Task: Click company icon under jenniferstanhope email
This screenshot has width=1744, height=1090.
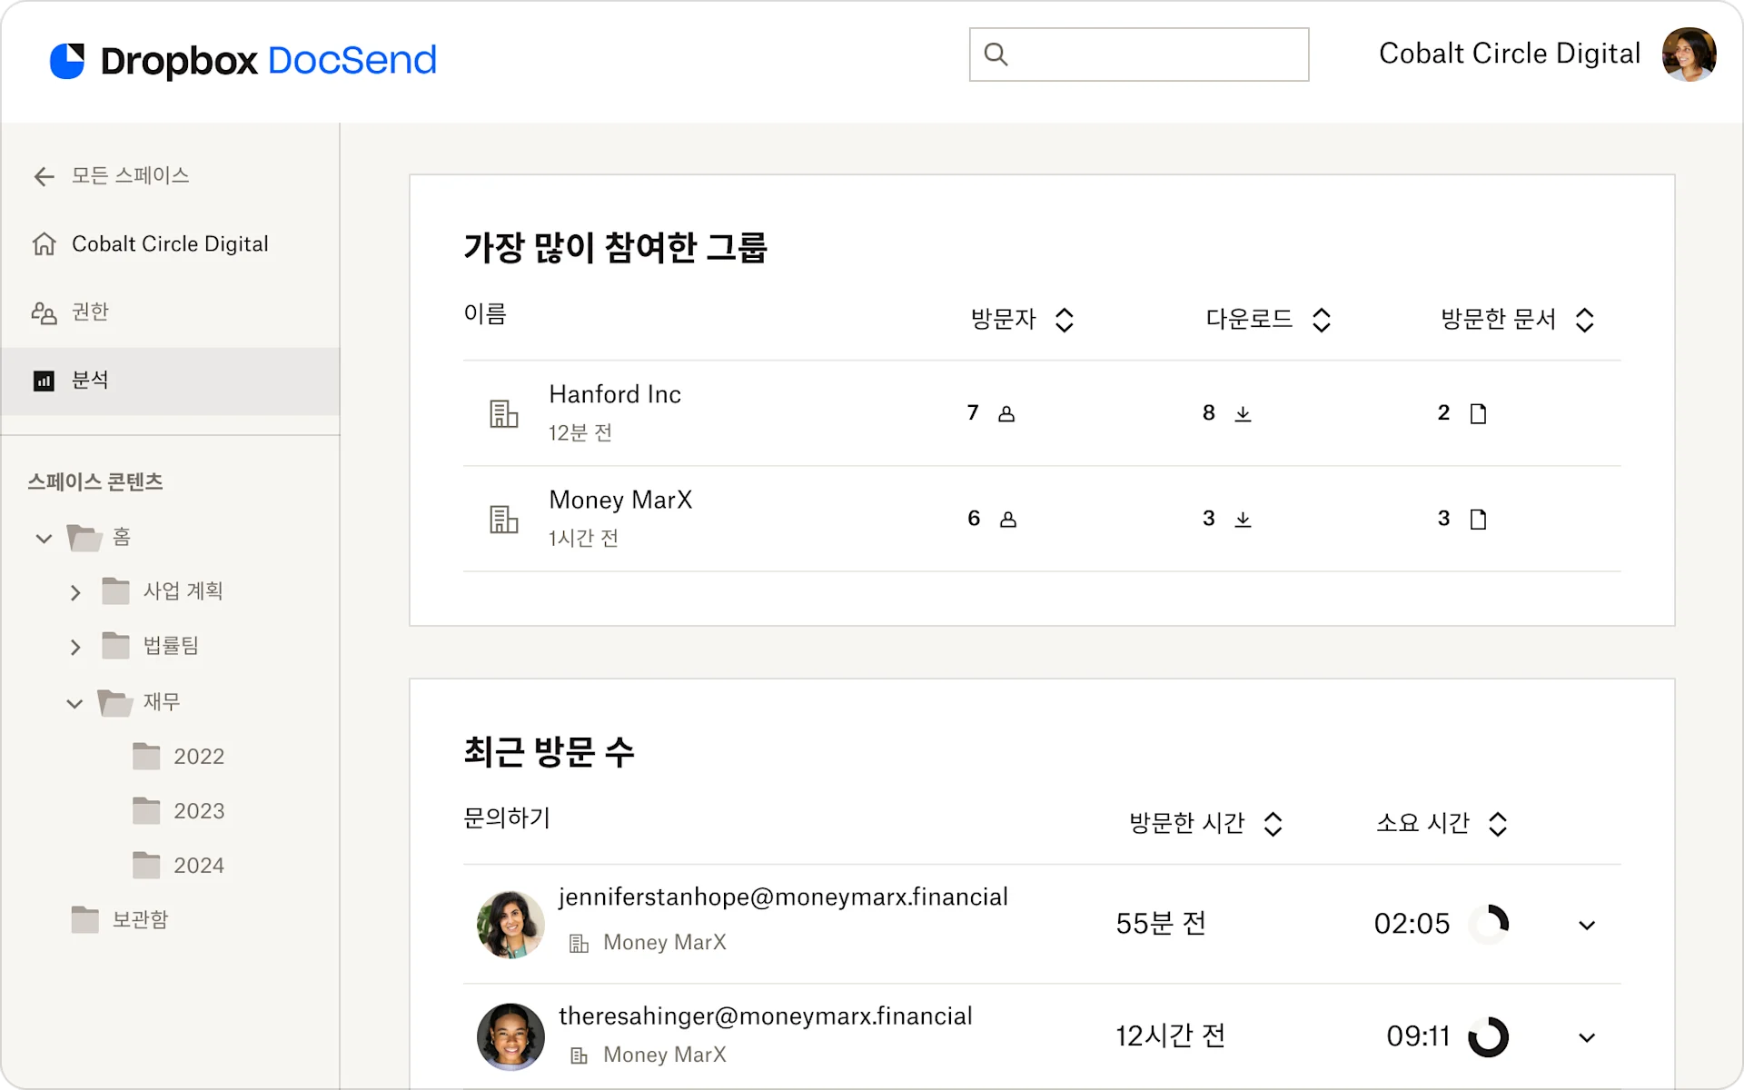Action: pyautogui.click(x=579, y=943)
